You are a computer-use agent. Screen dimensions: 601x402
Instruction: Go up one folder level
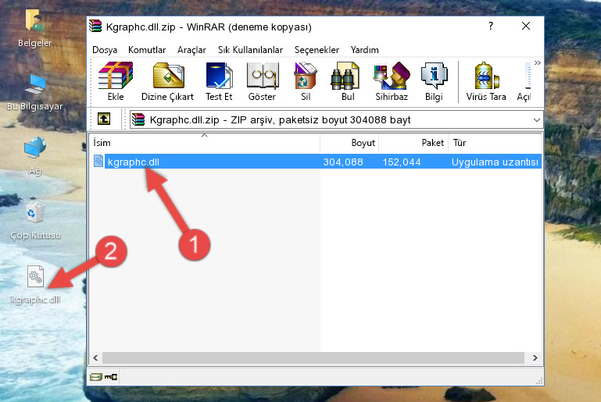click(x=104, y=119)
